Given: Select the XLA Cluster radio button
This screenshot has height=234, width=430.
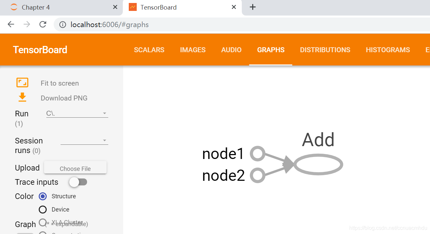Looking at the screenshot, I should 43,222.
